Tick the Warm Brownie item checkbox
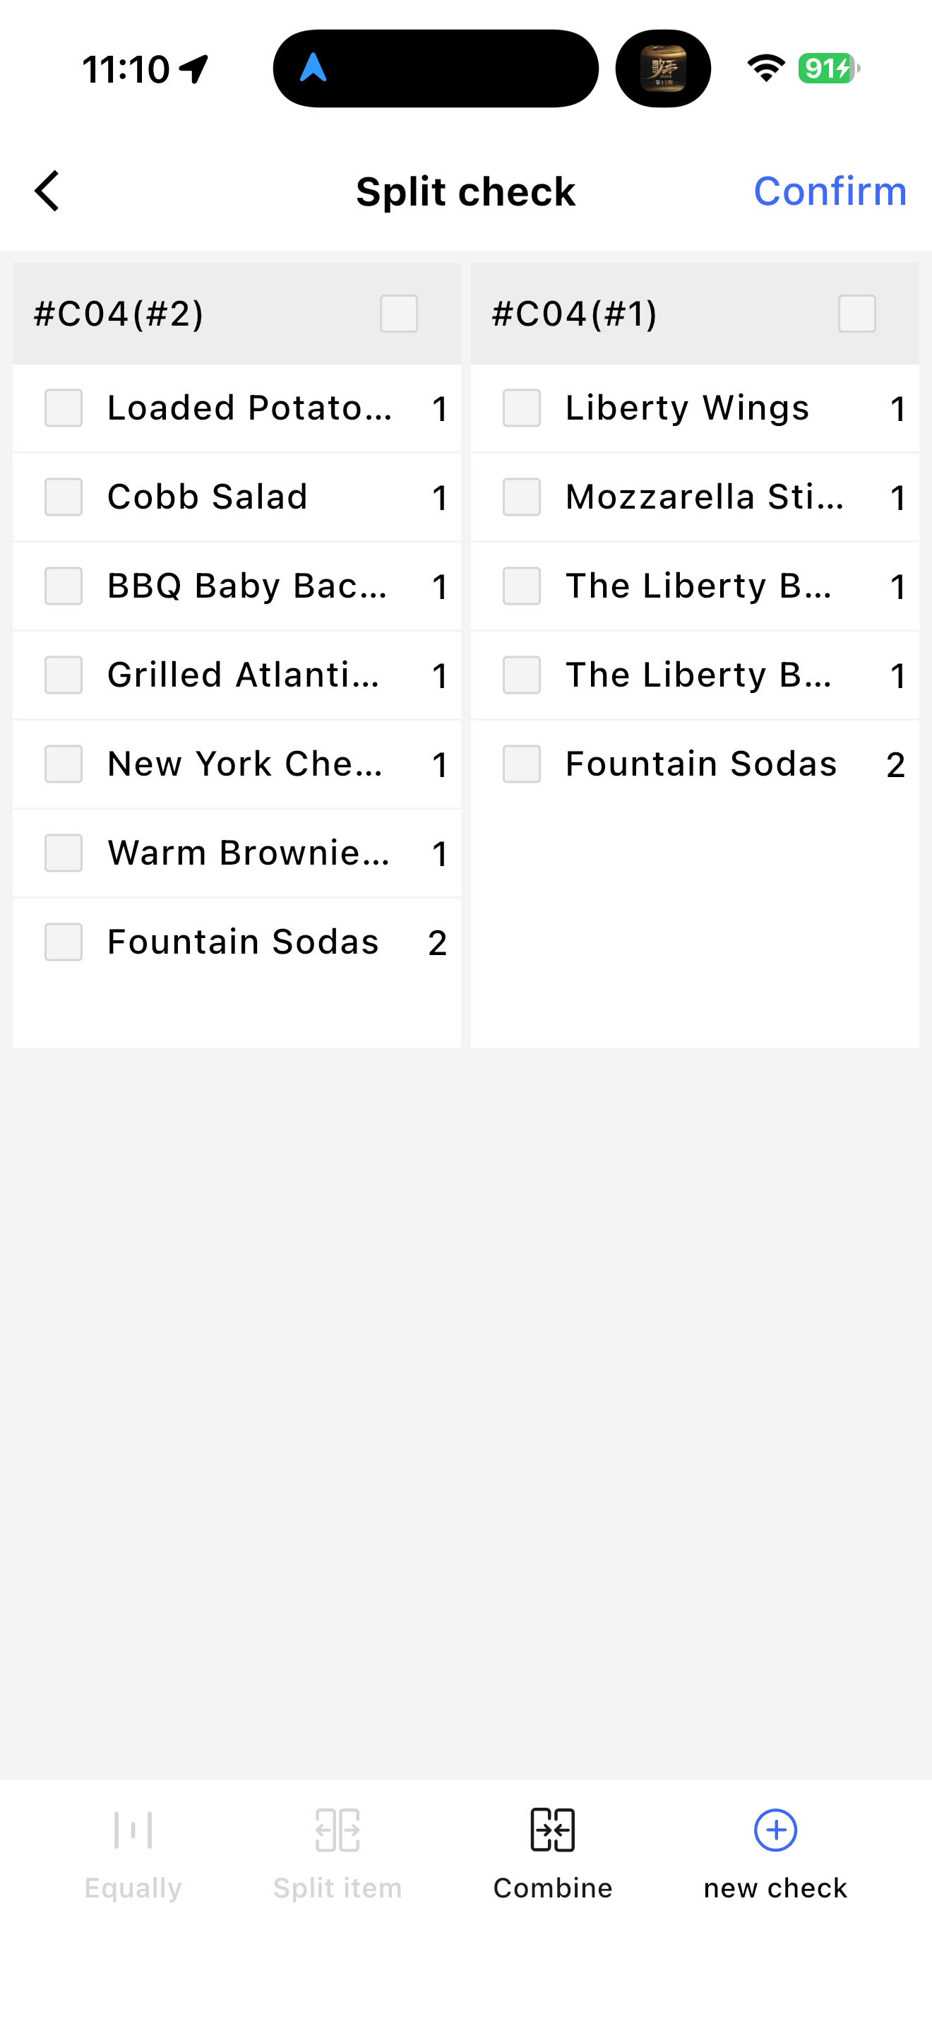Screen dimensions: 932x2026 point(64,853)
